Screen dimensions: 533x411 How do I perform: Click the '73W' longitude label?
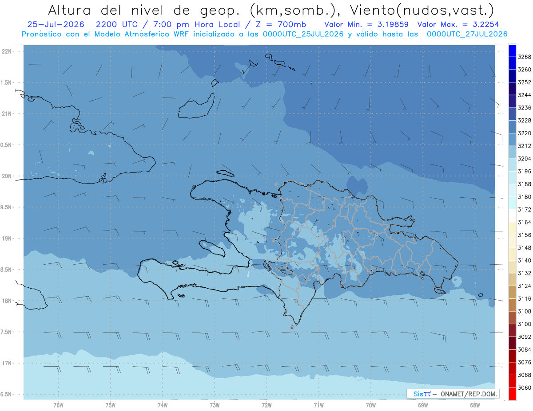tap(215, 405)
